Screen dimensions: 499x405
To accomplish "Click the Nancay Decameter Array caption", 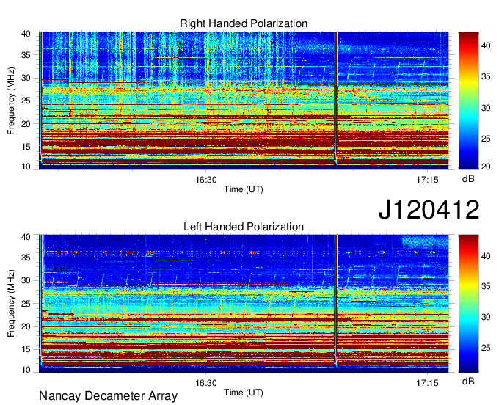I will [108, 395].
